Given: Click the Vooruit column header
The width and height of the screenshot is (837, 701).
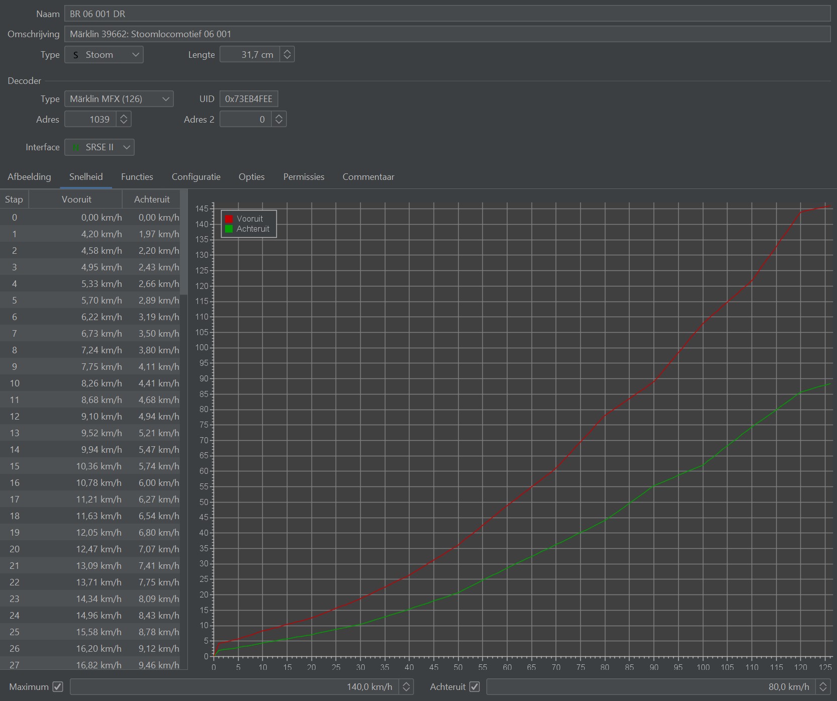Looking at the screenshot, I should click(76, 199).
